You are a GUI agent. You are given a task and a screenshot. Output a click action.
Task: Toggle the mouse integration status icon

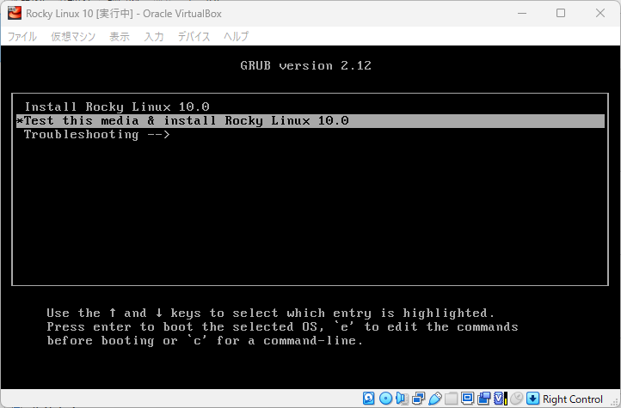[516, 399]
